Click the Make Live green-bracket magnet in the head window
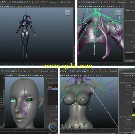Viewport: 135px width, 134px height. 40,71
